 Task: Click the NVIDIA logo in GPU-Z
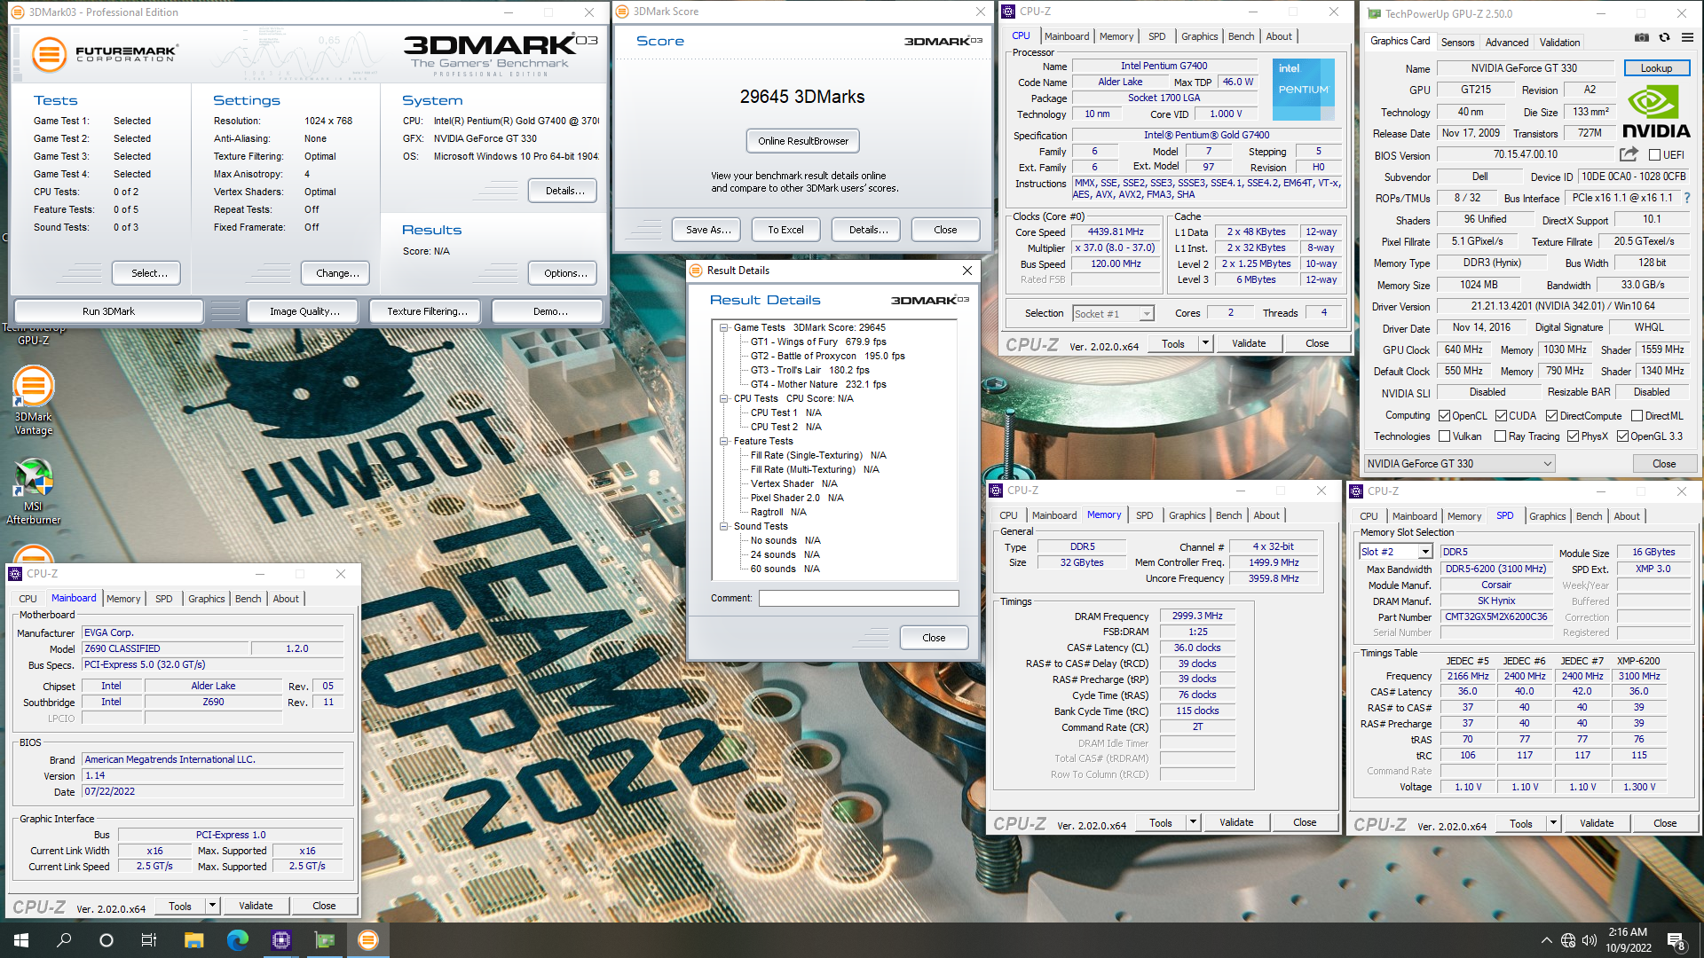point(1656,112)
